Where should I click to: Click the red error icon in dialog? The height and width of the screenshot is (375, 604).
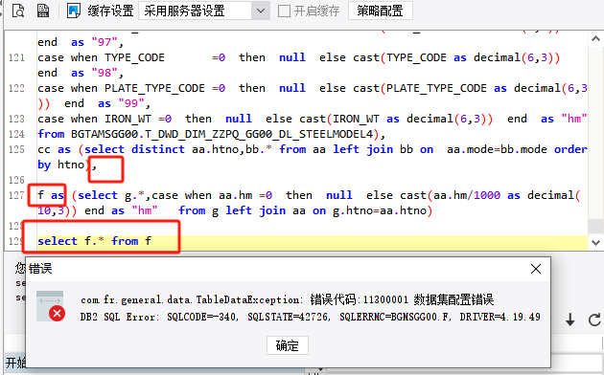click(x=57, y=314)
